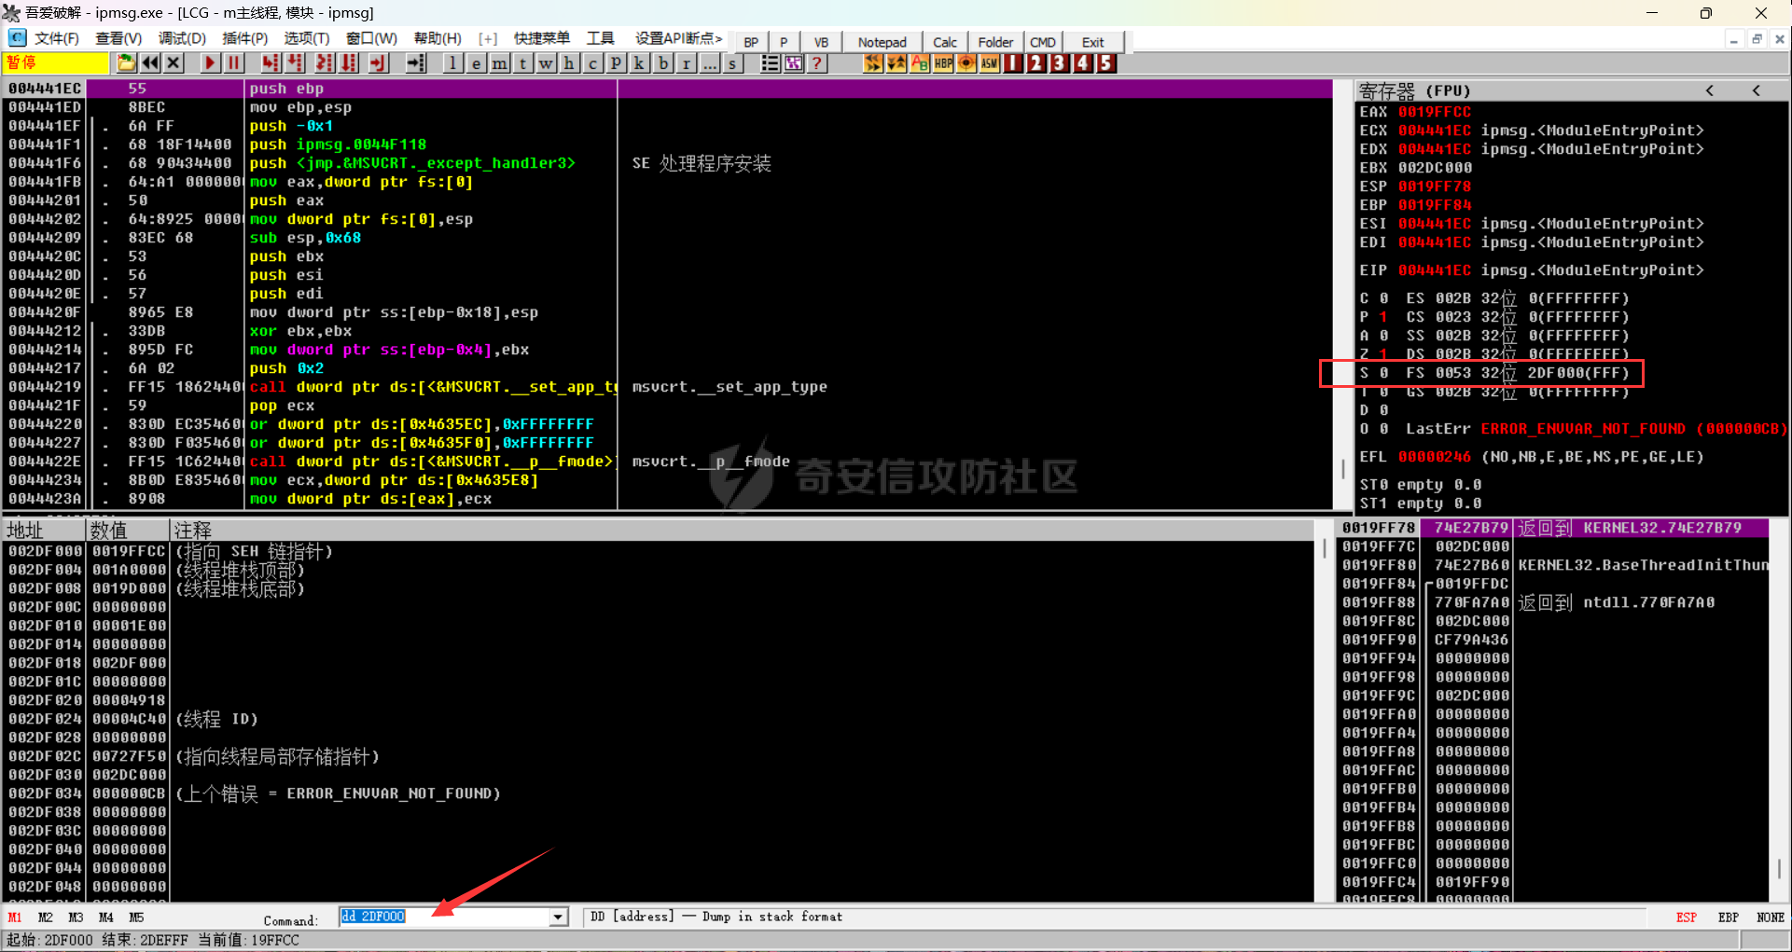Viewport: 1792px width, 952px height.
Task: Switch to the M2 memory tab
Action: (x=45, y=918)
